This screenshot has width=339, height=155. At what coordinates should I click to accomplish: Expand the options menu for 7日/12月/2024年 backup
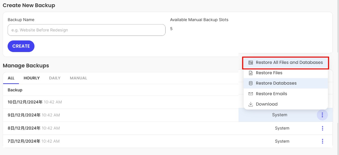pyautogui.click(x=322, y=141)
